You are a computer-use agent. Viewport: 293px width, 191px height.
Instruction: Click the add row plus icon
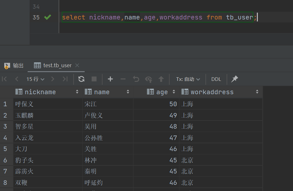tap(110, 79)
